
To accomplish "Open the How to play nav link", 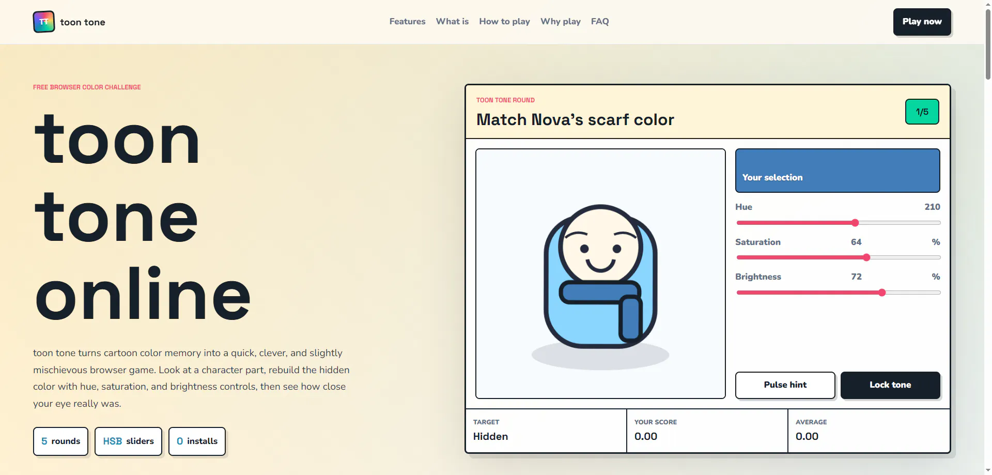I will coord(504,21).
